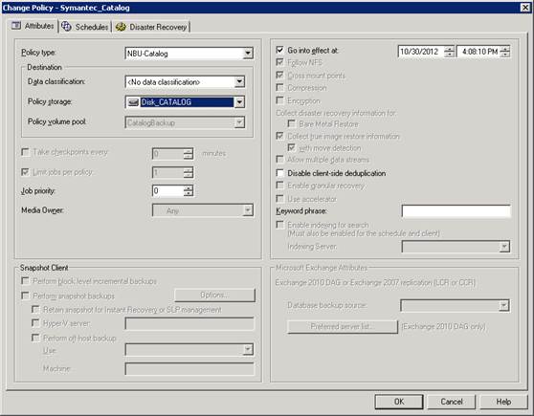The height and width of the screenshot is (416, 534).
Task: Toggle the Cross mount points checkbox
Action: point(279,75)
